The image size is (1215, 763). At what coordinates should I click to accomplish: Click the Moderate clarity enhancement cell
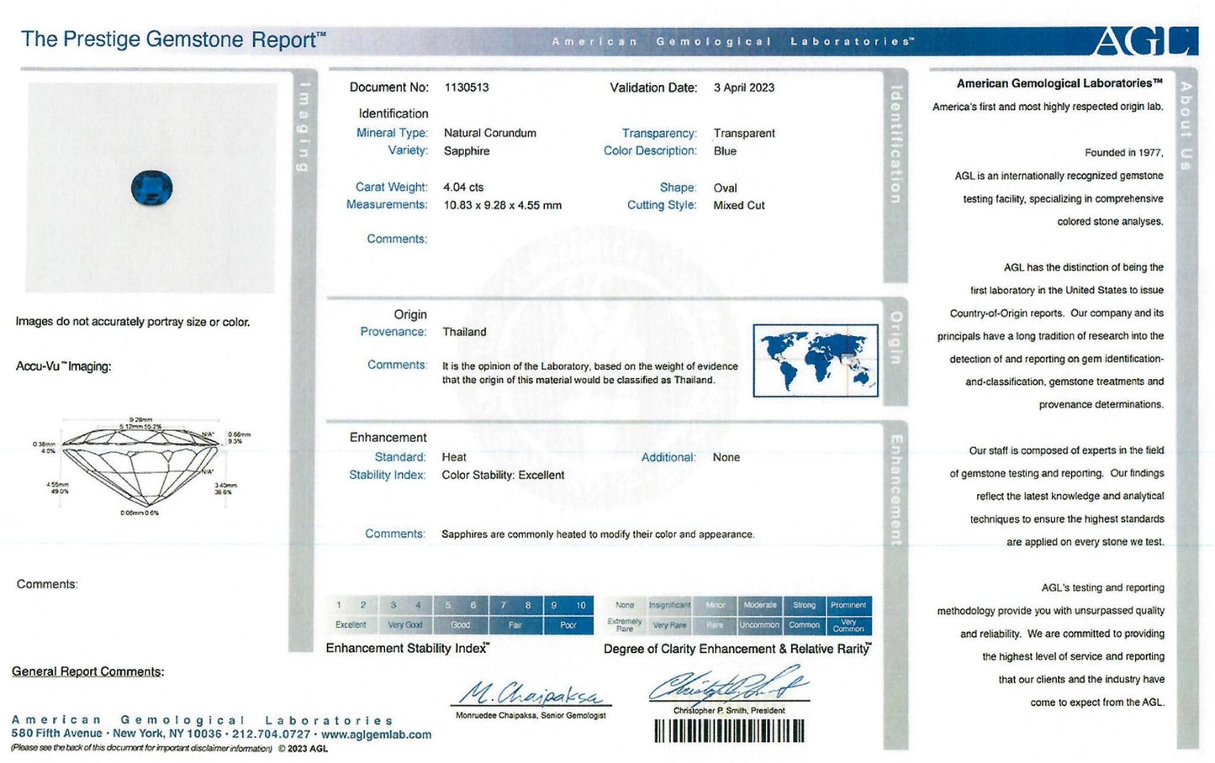[x=759, y=605]
